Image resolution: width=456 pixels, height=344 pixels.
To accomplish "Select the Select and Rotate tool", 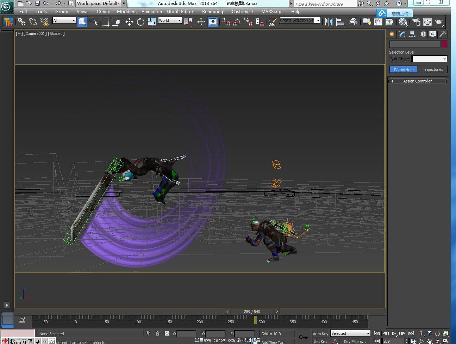I will (140, 22).
